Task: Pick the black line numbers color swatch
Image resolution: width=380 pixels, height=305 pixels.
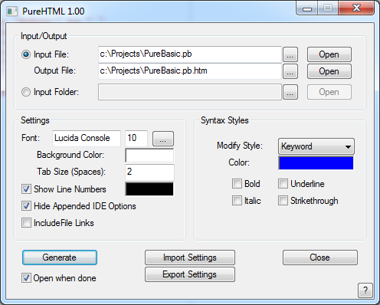Action: (x=149, y=189)
